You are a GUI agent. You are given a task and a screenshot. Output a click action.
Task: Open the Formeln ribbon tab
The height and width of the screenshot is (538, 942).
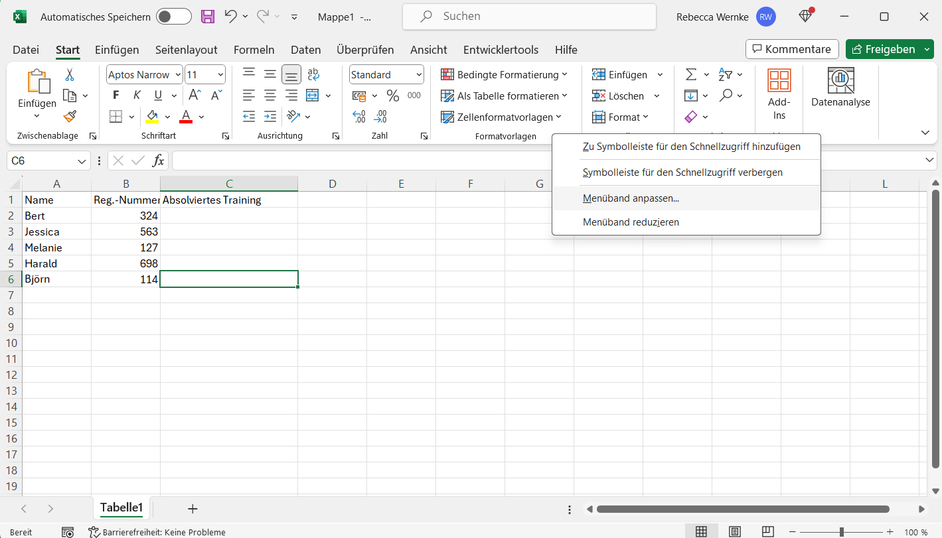(254, 50)
